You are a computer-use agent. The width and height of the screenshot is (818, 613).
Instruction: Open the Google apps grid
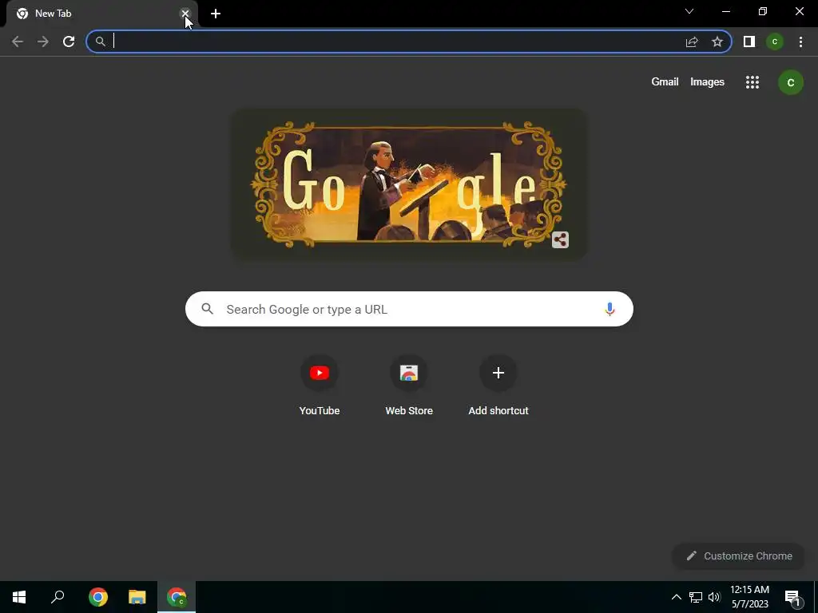[x=752, y=82]
